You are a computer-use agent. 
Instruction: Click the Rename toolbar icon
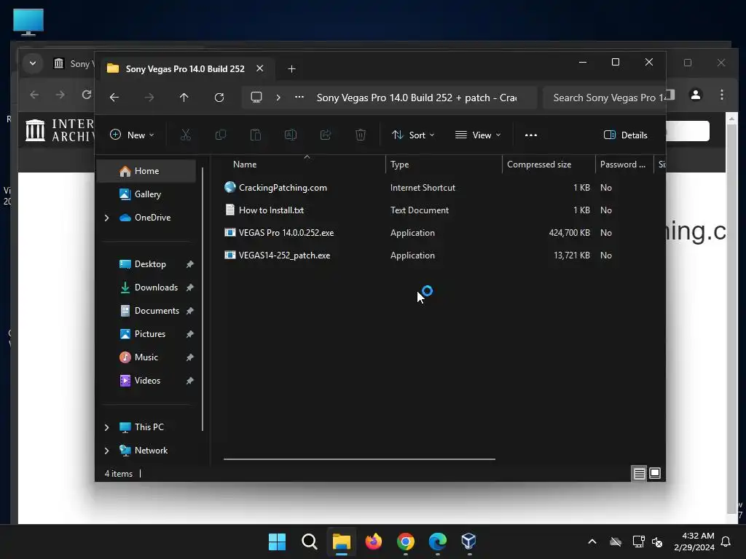(x=291, y=135)
